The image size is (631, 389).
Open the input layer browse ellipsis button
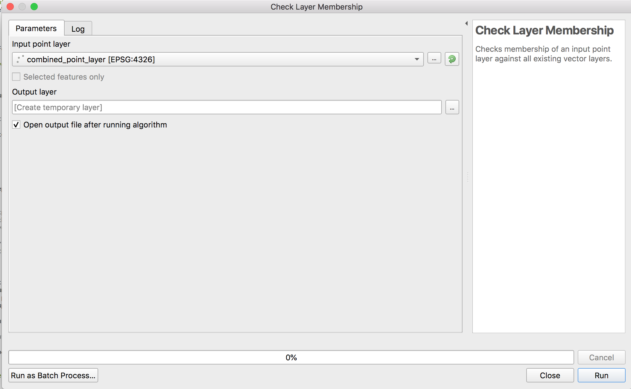point(434,58)
